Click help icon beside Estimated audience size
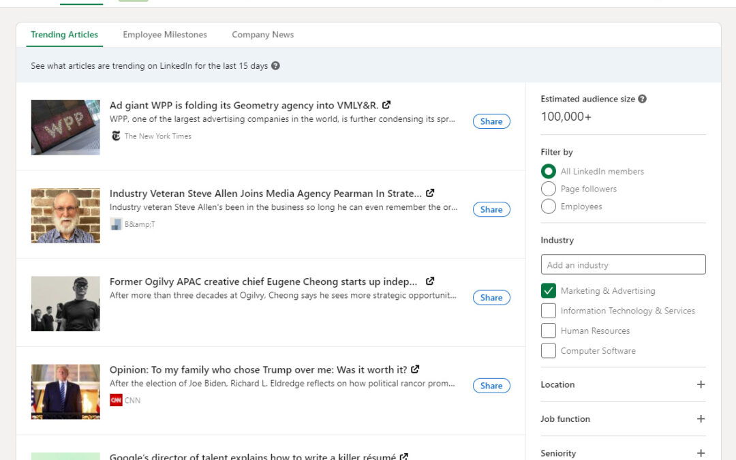The height and width of the screenshot is (460, 736). click(642, 99)
